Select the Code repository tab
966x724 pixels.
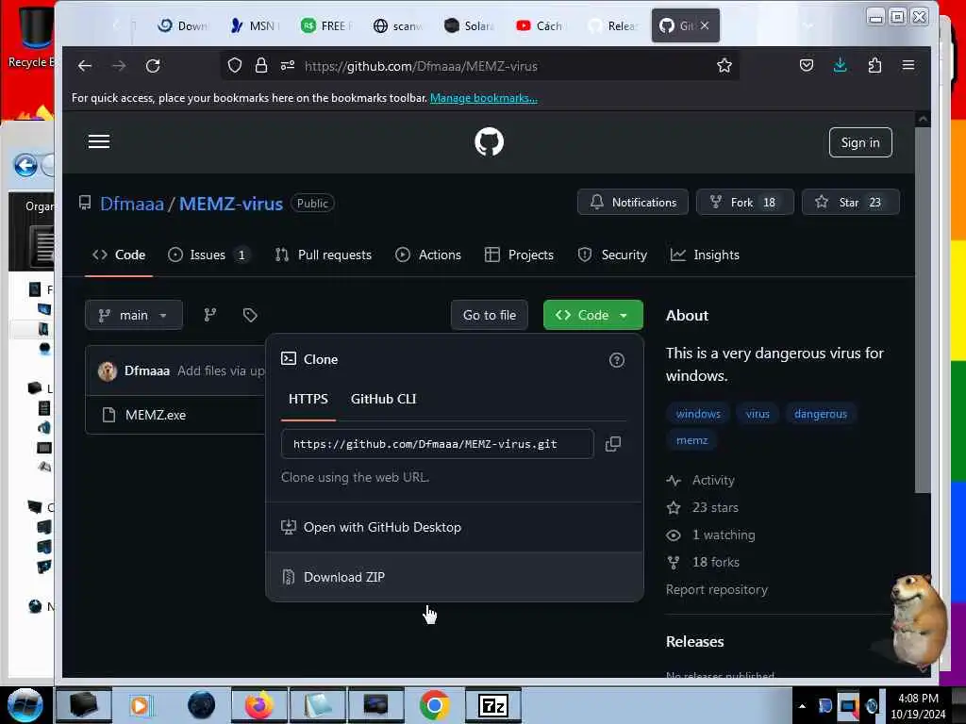click(119, 255)
